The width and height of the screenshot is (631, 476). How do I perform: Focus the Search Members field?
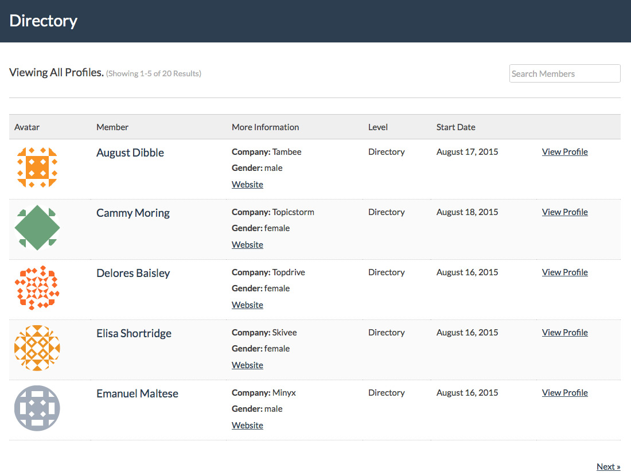(x=564, y=73)
